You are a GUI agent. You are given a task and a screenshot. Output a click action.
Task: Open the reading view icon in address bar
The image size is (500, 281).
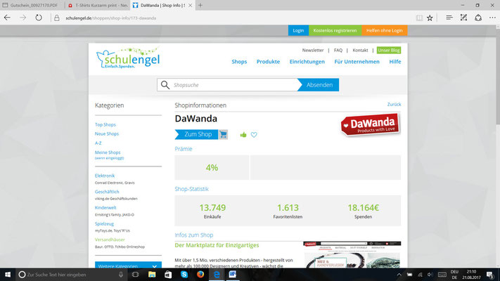tap(419, 18)
